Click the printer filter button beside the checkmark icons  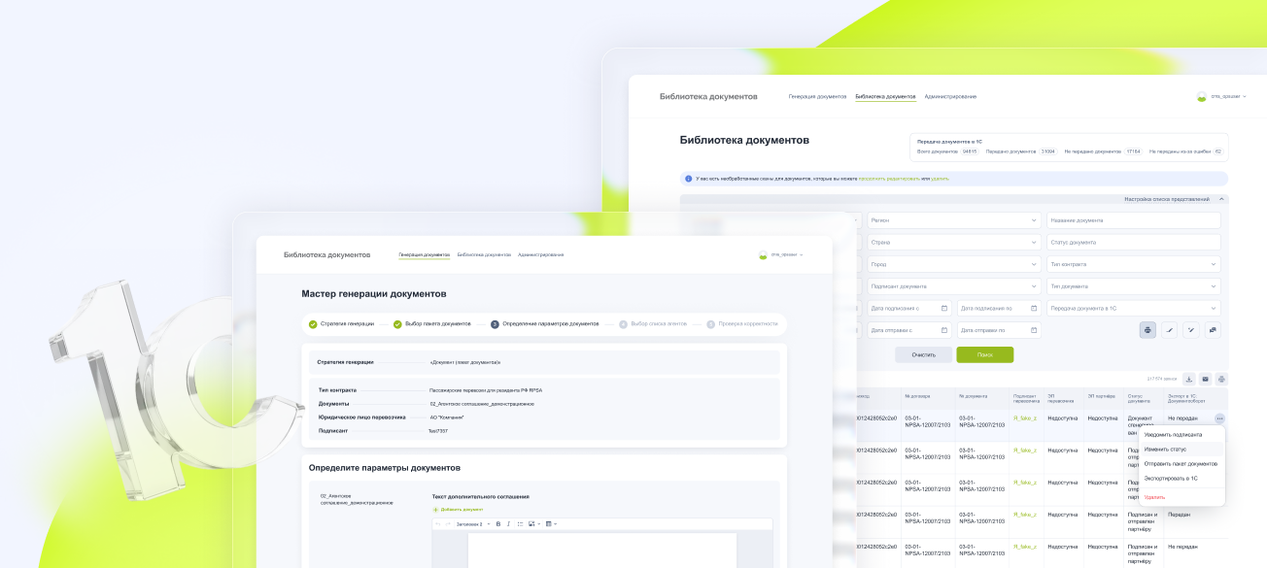pyautogui.click(x=1147, y=330)
